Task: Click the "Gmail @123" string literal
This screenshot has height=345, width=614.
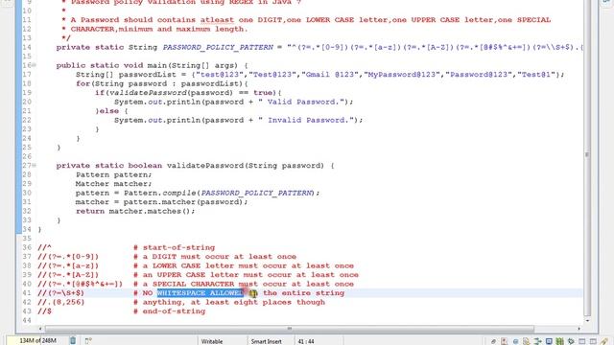Action: (x=330, y=75)
